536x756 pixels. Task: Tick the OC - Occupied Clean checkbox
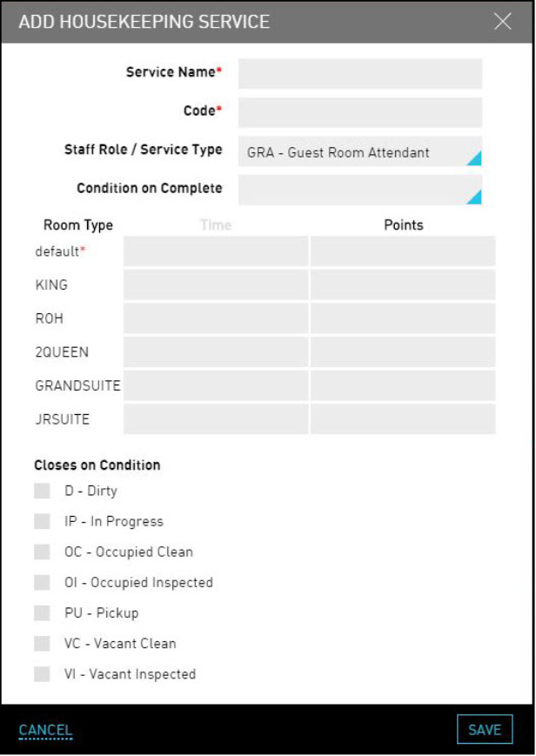42,552
